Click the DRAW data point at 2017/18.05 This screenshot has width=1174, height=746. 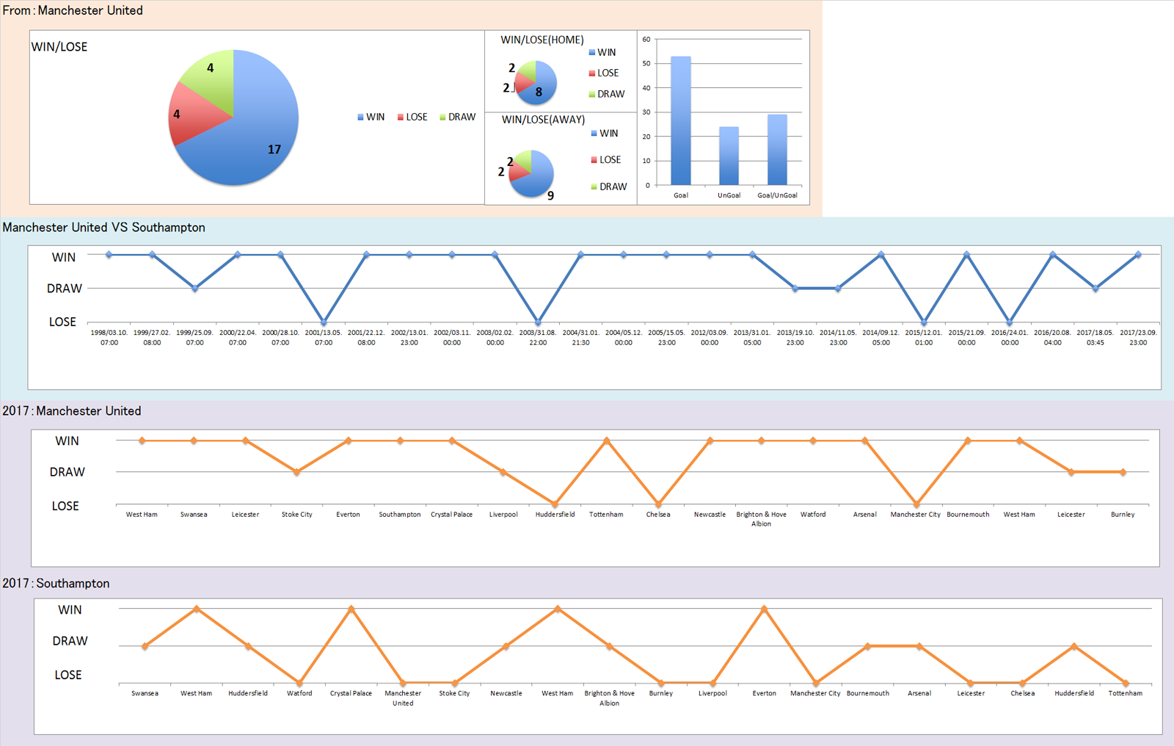[1095, 289]
